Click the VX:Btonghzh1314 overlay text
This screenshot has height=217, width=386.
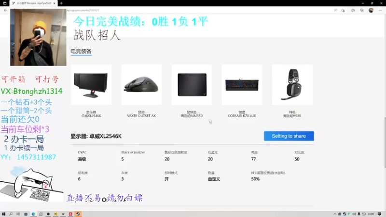[x=31, y=91]
